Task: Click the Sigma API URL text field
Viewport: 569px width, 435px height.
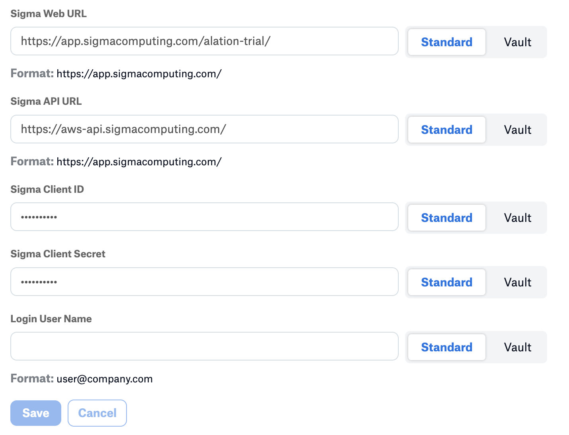Action: pos(204,129)
